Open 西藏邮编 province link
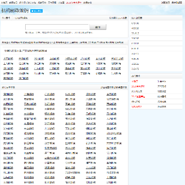 24,73
